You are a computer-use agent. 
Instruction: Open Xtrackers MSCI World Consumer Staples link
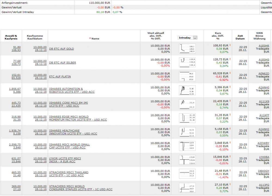pyautogui.click(x=81, y=188)
